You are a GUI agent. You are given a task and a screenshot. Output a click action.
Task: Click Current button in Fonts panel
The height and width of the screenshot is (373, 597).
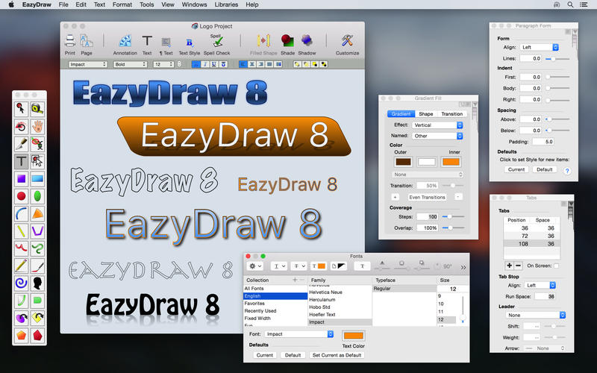[x=265, y=355]
